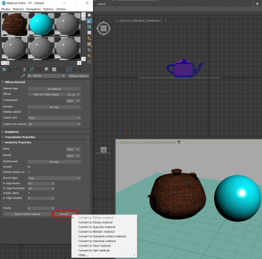This screenshot has height=259, width=262.
Task: Toggle the Backlight icon in side toolbar
Action: tap(89, 21)
